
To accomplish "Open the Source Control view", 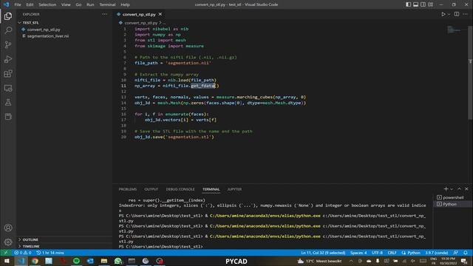I will click(8, 44).
